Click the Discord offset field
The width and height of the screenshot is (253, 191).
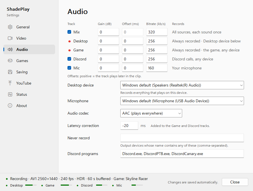(x=133, y=59)
